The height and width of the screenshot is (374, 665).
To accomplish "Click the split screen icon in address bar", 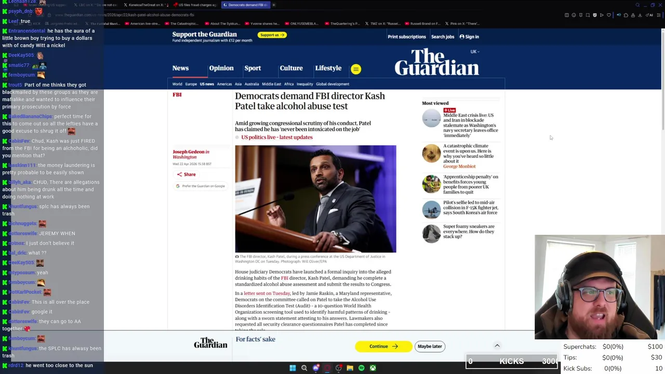I will (x=567, y=15).
